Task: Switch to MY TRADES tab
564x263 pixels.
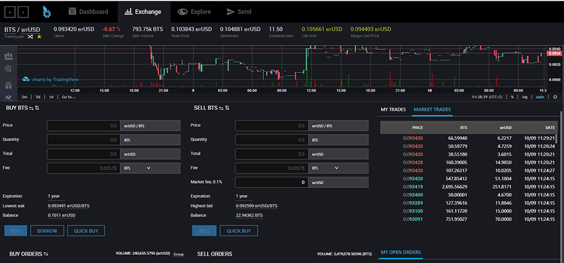Action: [393, 109]
